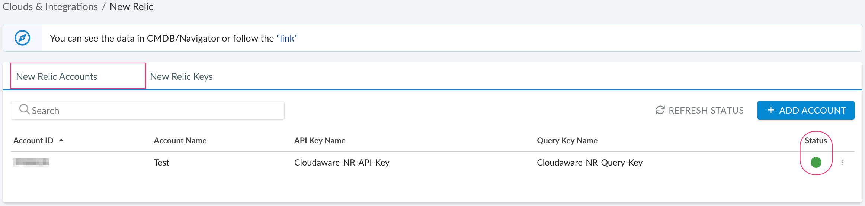865x206 pixels.
Task: Open the three-dot row actions menu
Action: click(842, 162)
